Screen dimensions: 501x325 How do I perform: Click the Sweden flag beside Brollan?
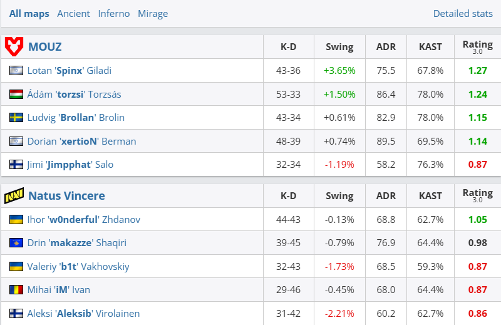coord(16,118)
